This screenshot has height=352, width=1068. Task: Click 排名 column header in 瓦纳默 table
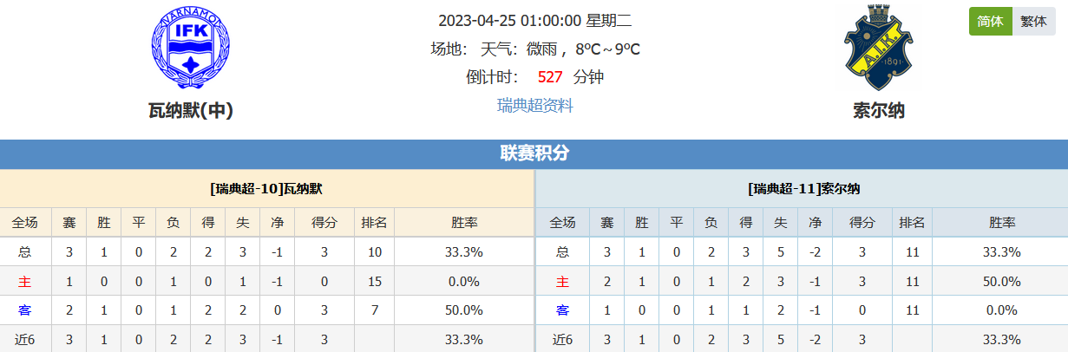(375, 223)
